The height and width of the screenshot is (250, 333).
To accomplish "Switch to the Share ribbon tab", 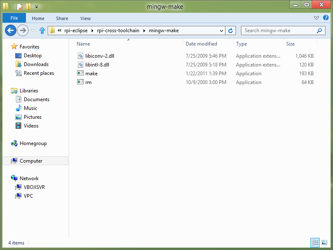I will (62, 18).
